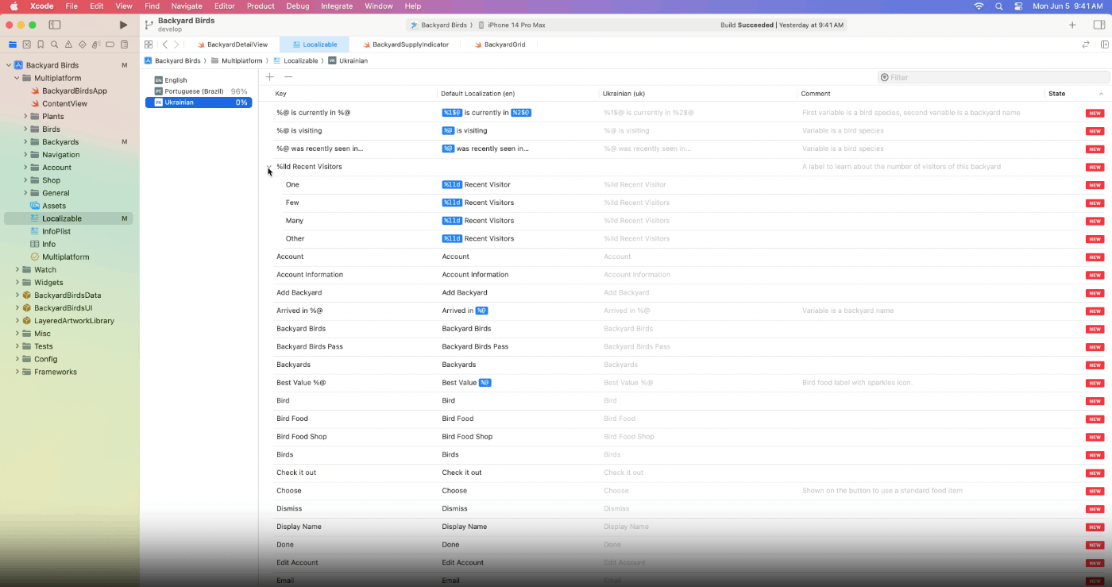This screenshot has width=1112, height=587.
Task: Open the Product menu
Action: pos(261,6)
